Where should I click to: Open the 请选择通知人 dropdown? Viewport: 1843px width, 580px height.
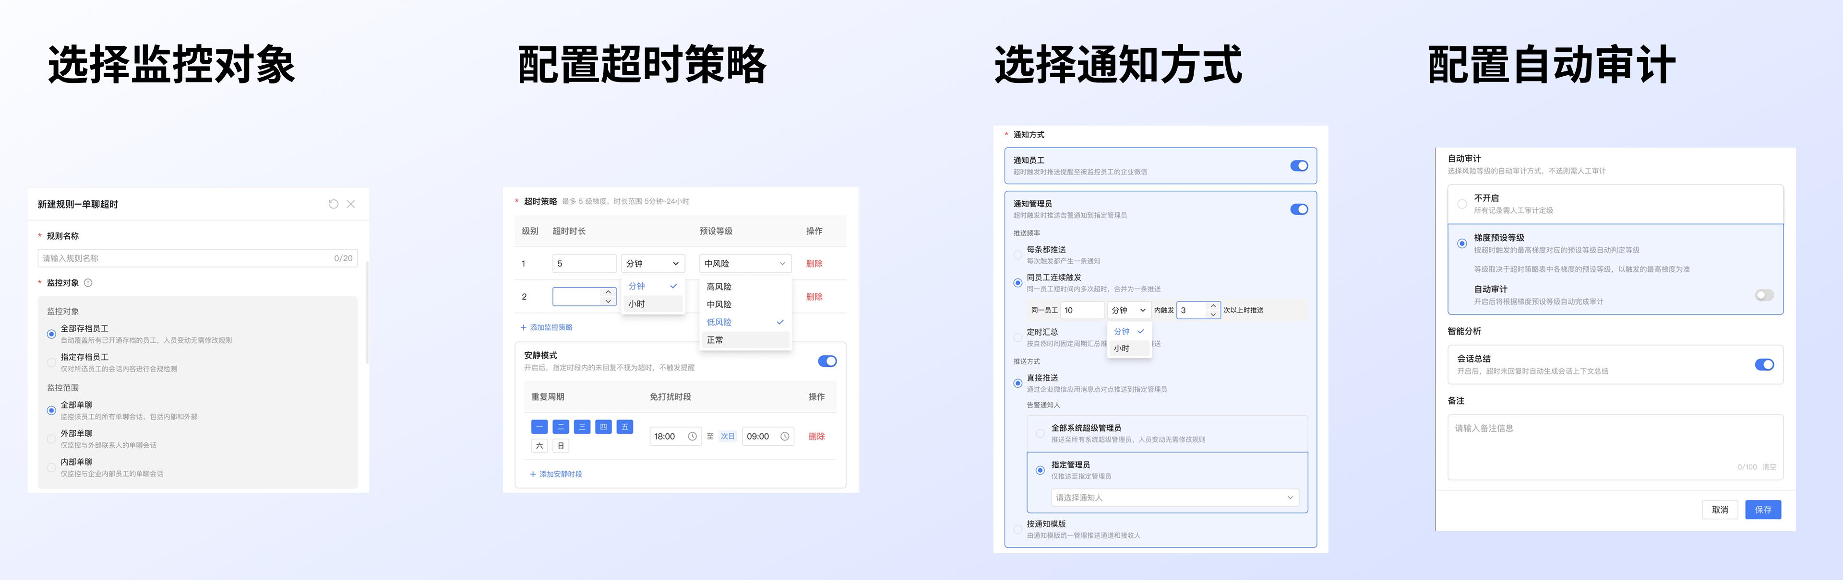pyautogui.click(x=1175, y=498)
